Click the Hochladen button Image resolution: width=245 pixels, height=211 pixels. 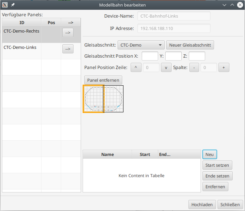[x=202, y=204]
